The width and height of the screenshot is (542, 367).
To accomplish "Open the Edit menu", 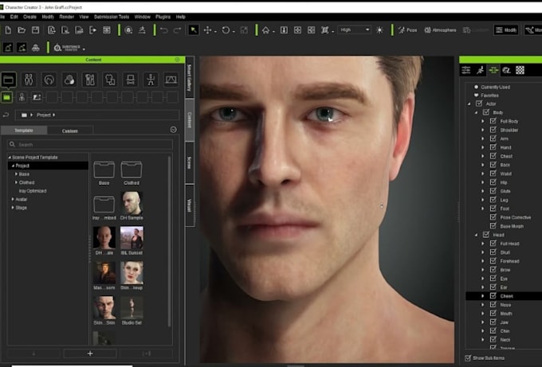I will pos(14,17).
